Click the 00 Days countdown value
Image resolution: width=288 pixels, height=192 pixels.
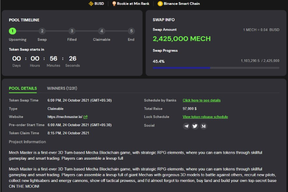click(17, 58)
